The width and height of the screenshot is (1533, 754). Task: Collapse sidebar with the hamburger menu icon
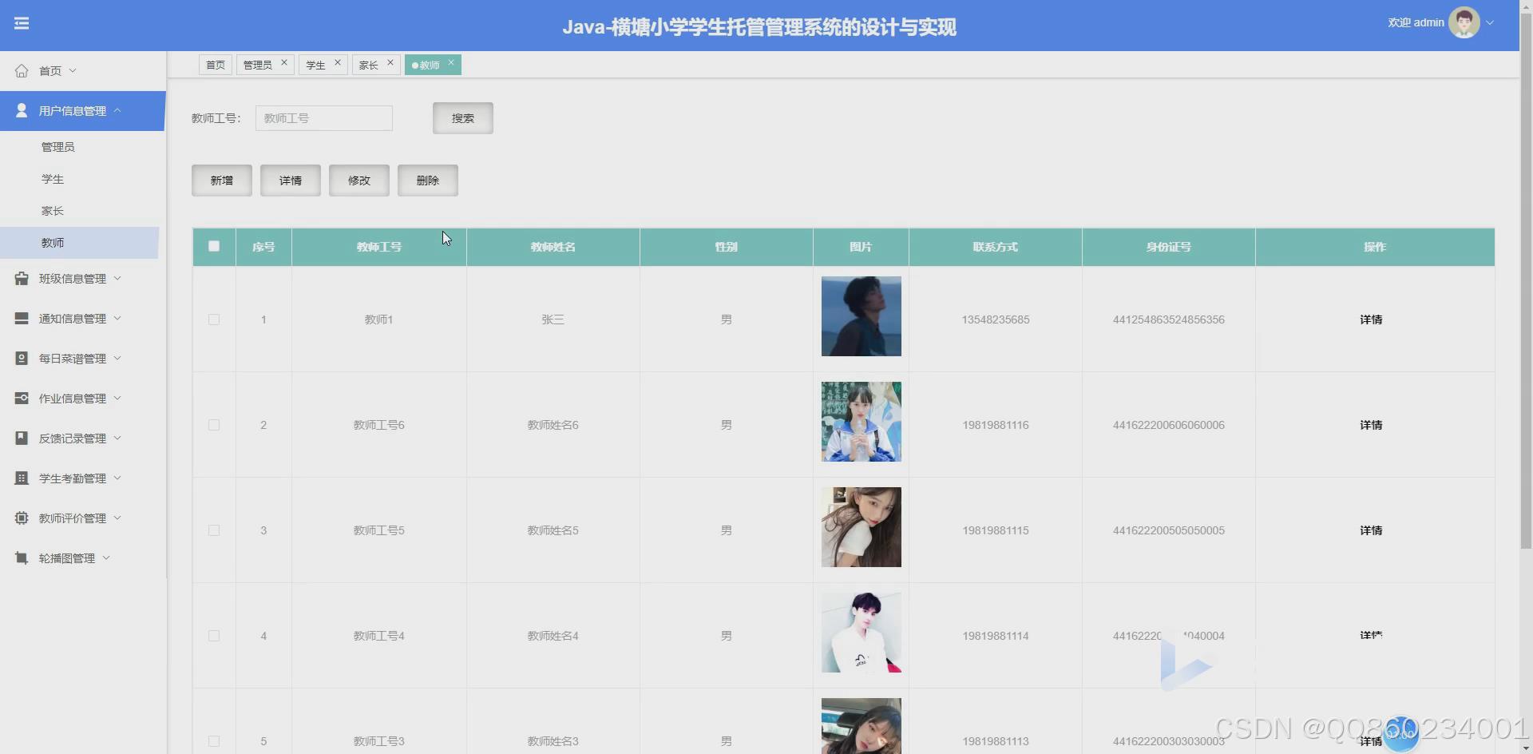click(22, 23)
